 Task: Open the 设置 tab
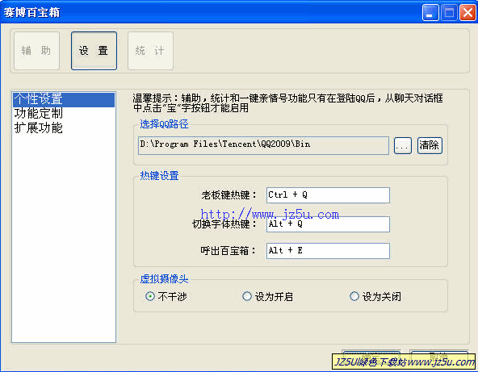[94, 51]
